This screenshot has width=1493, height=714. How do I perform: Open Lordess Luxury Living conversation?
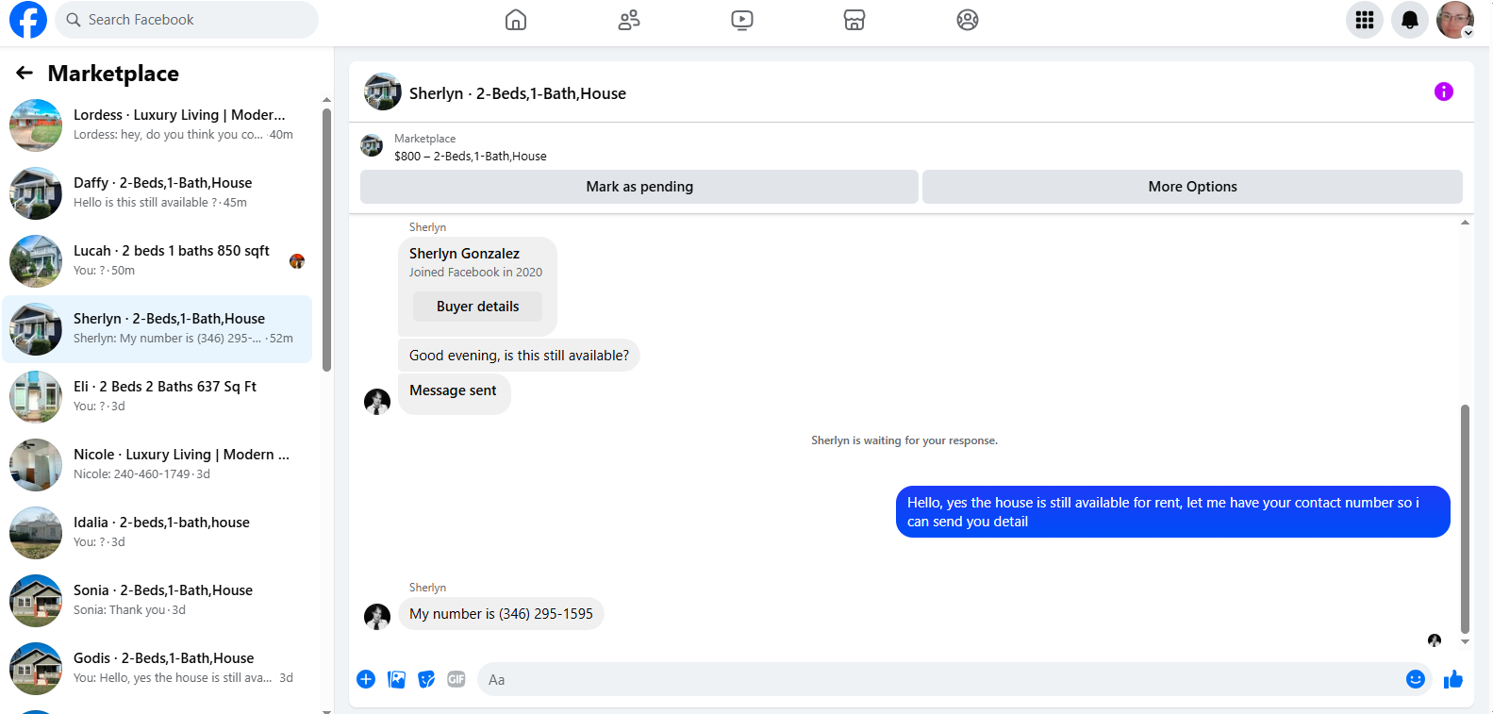click(x=158, y=125)
